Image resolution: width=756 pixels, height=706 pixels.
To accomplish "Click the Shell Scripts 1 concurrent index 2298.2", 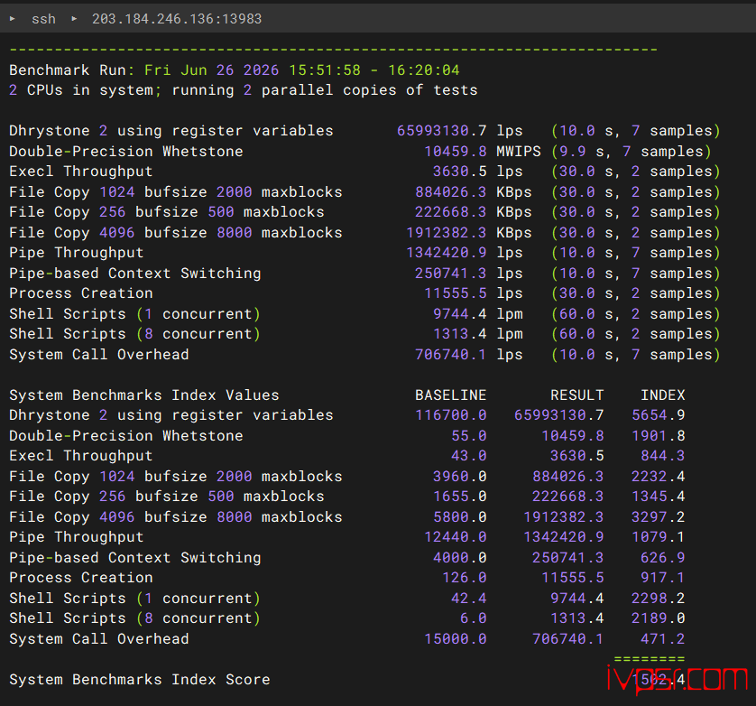I will click(659, 599).
